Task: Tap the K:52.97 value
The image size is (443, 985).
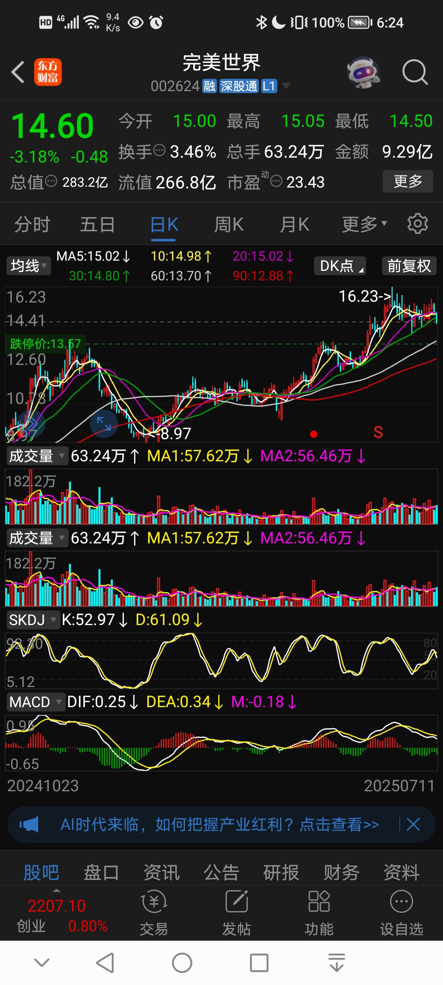Action: click(95, 620)
